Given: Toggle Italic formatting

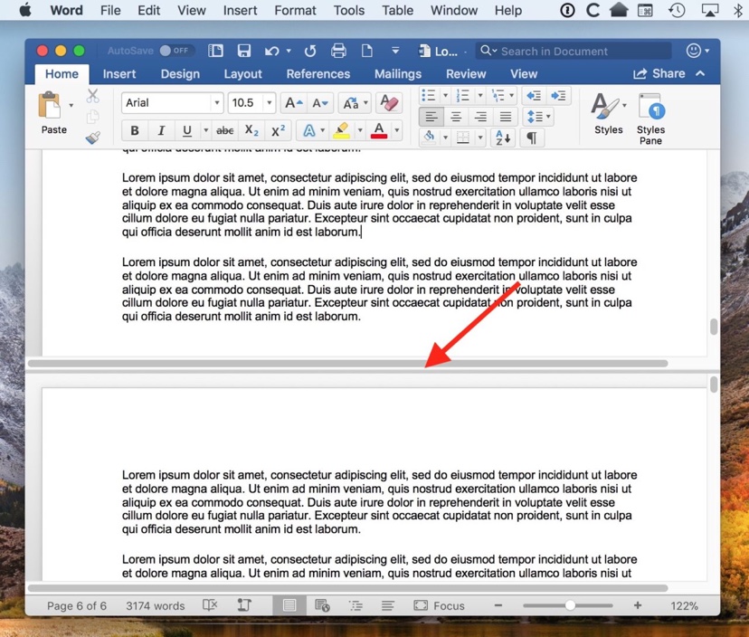Looking at the screenshot, I should pos(161,130).
